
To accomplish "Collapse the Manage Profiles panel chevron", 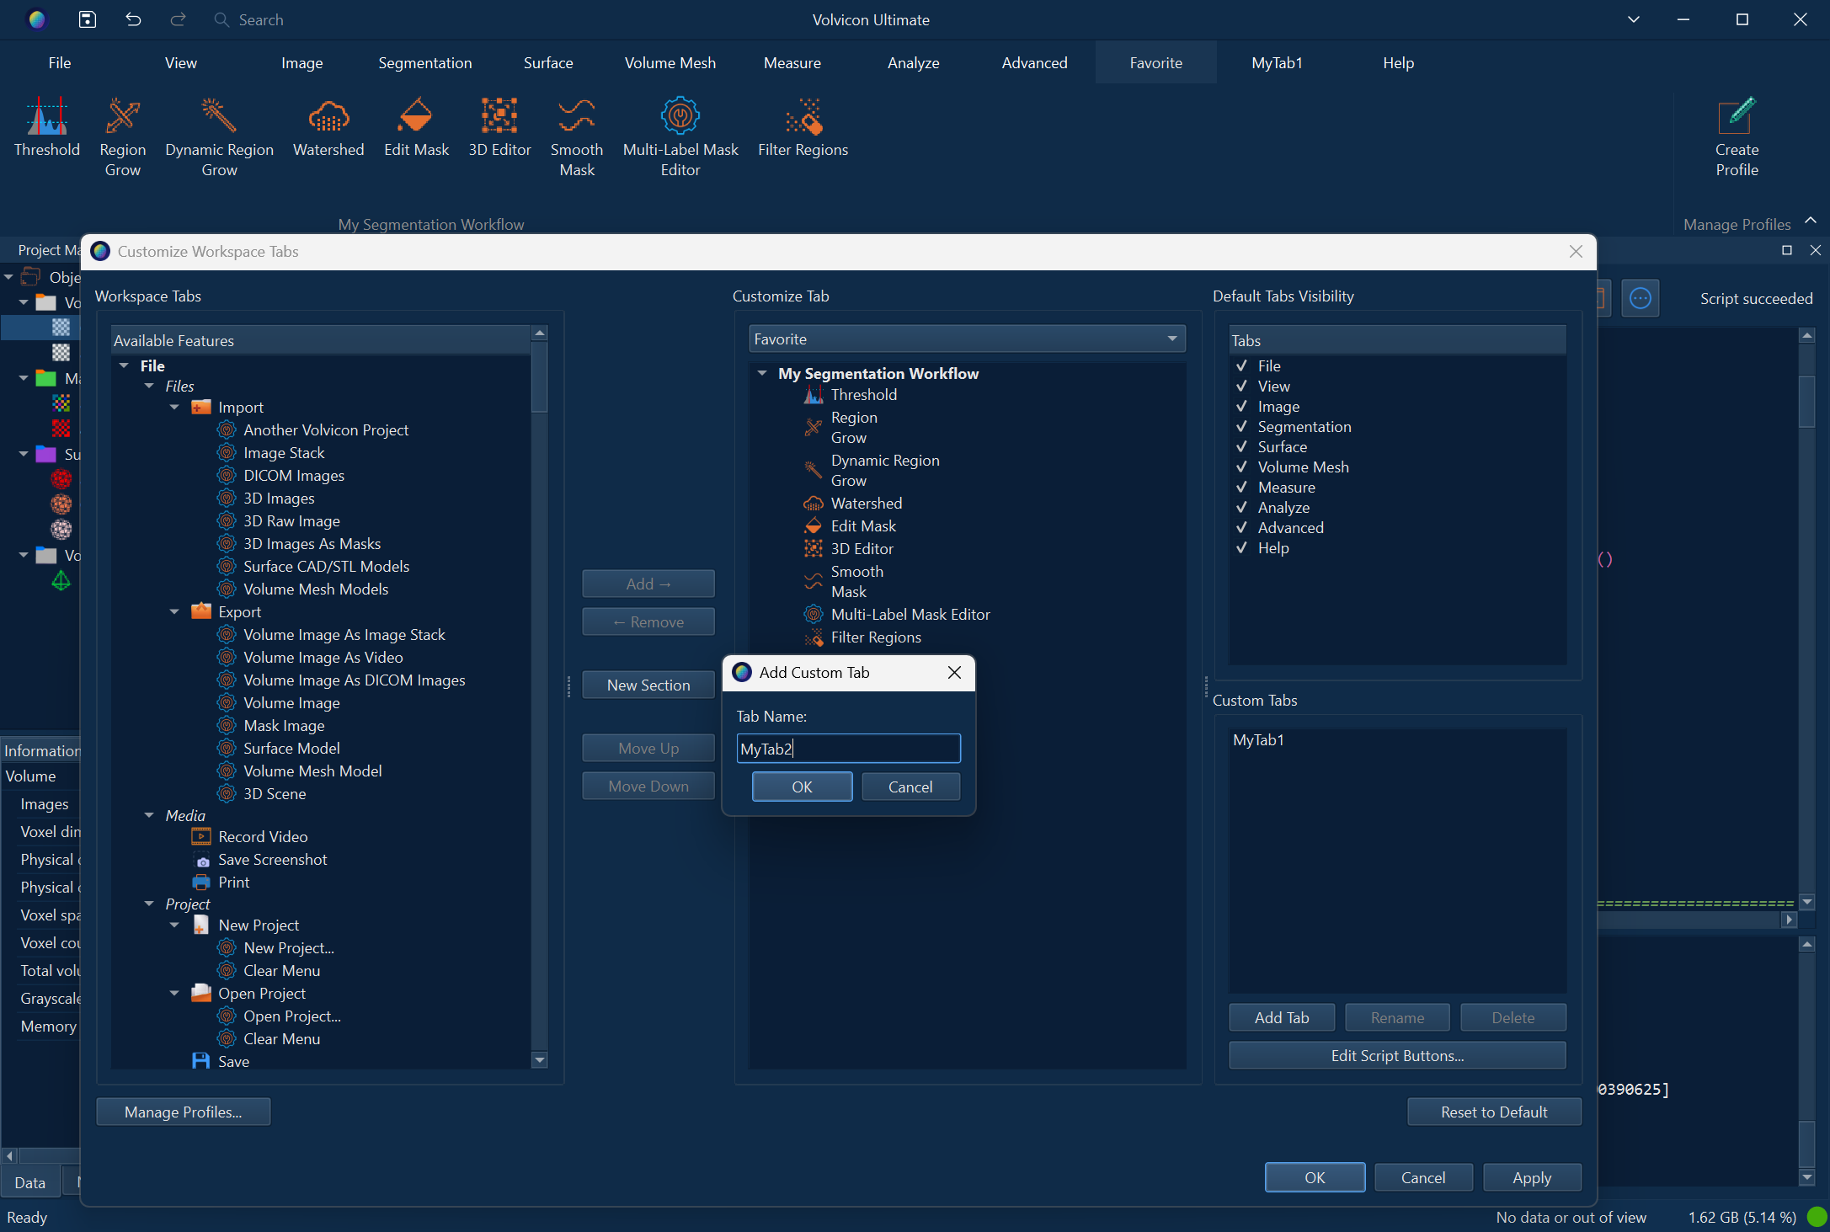I will [1811, 221].
